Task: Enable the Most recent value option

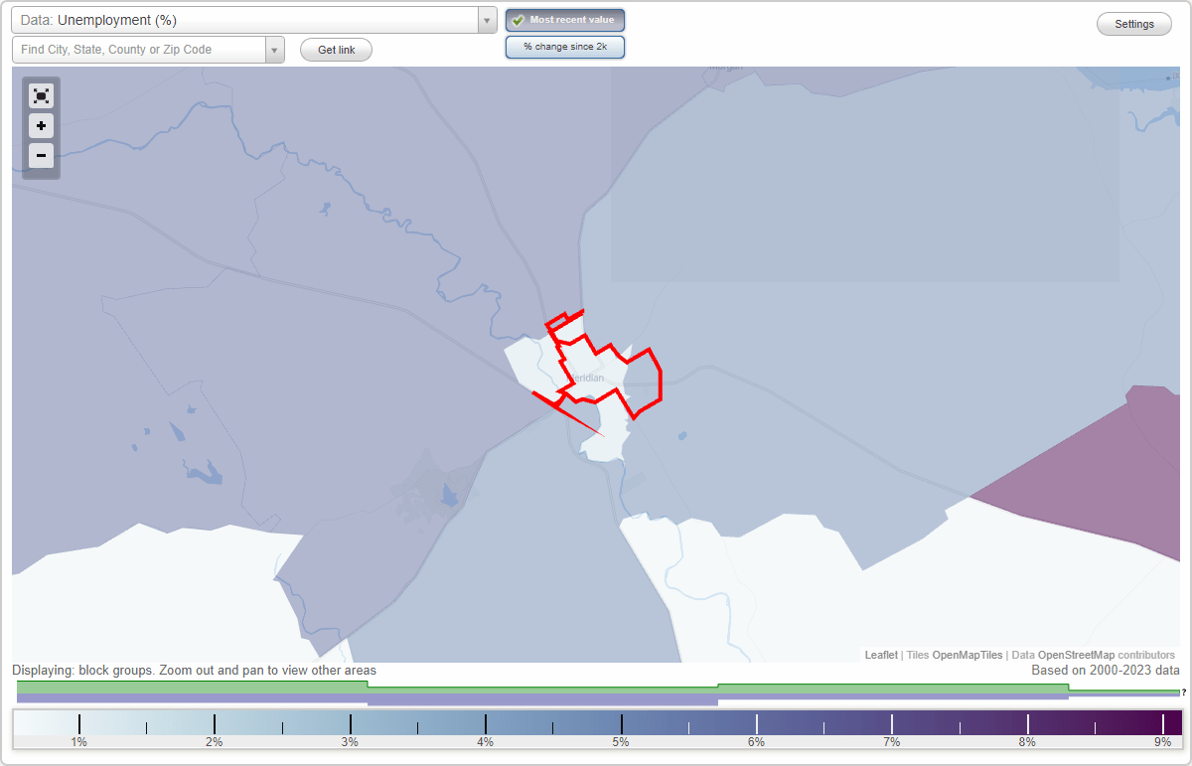Action: [565, 20]
